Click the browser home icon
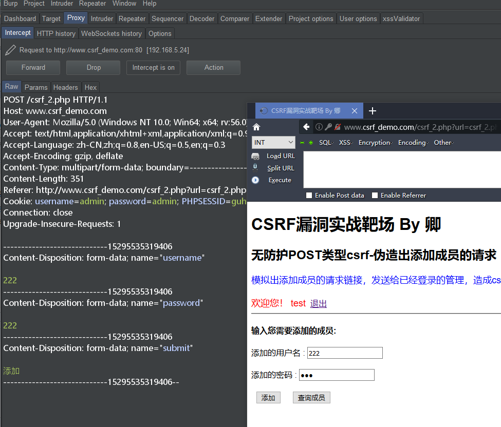The width and height of the screenshot is (501, 427). (x=256, y=127)
